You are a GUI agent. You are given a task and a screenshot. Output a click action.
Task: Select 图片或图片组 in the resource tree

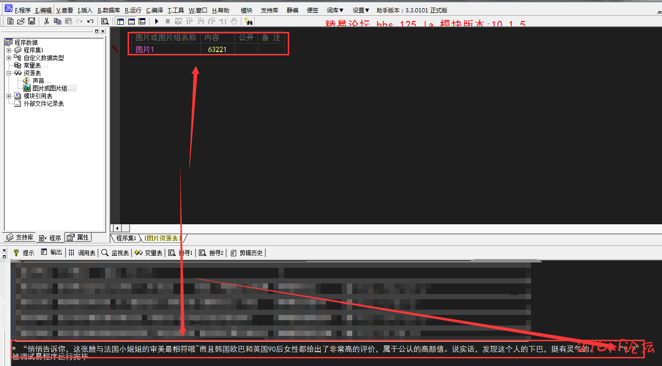(54, 88)
